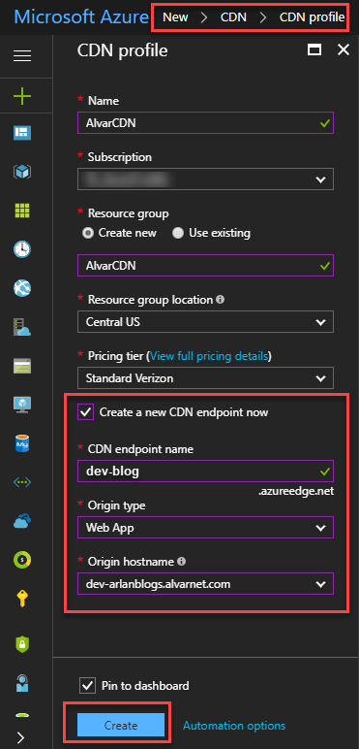The image size is (359, 749).
Task: Open App Services globe icon
Action: (x=22, y=287)
